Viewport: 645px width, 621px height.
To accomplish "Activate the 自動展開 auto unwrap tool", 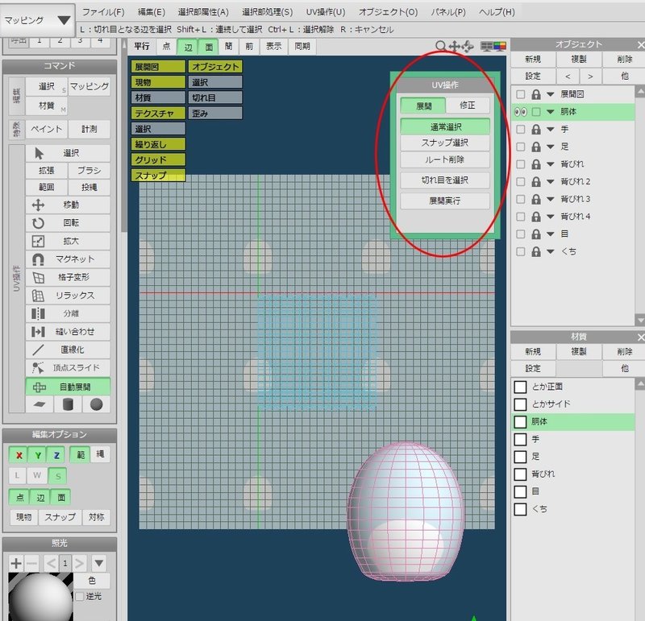I will tap(68, 387).
